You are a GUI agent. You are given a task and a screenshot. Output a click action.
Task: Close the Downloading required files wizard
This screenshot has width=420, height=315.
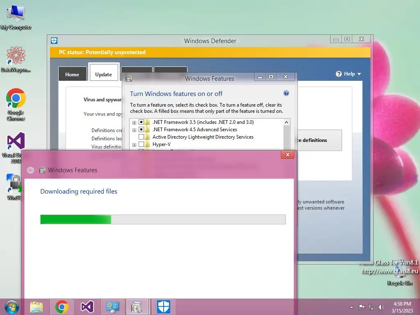click(x=288, y=155)
